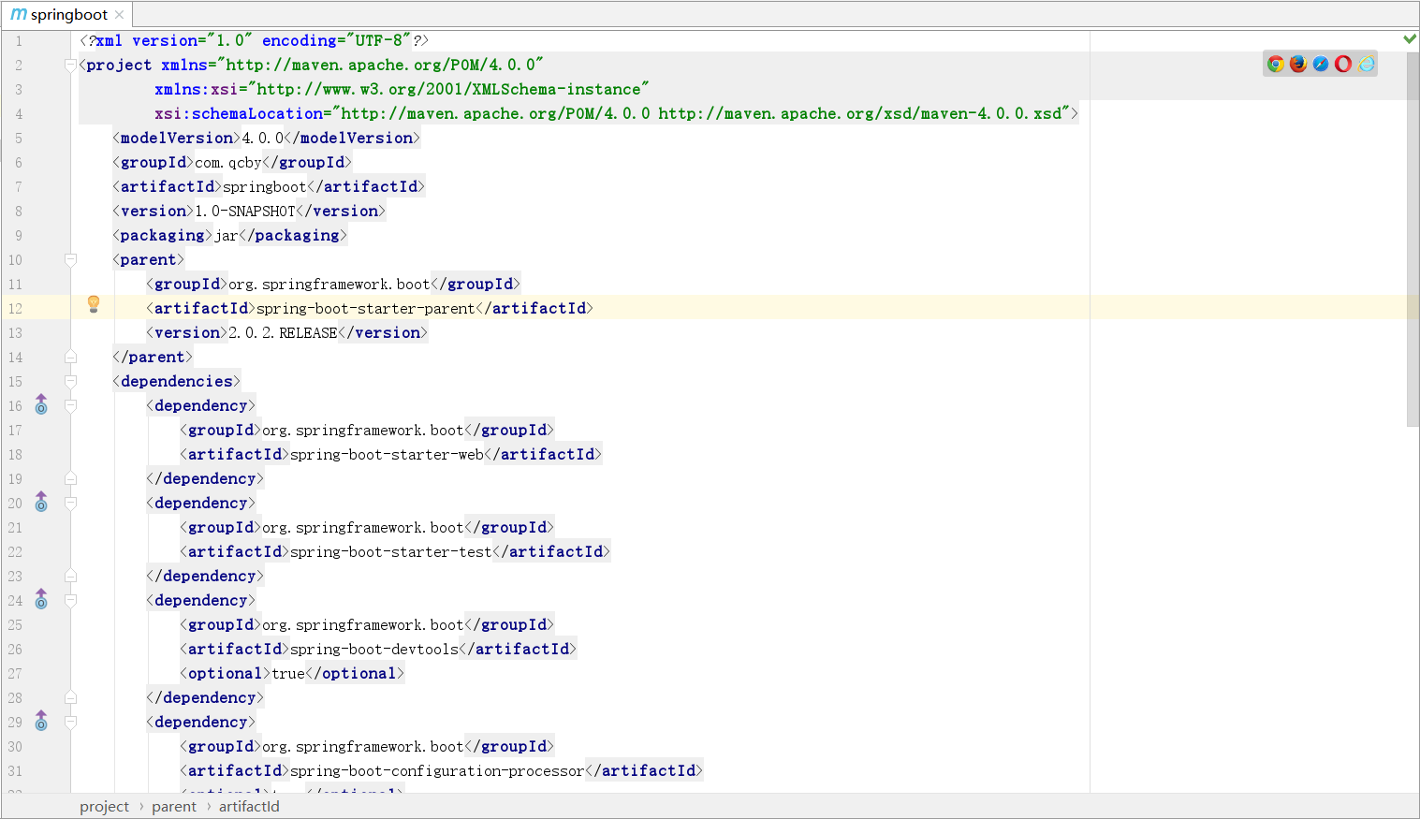Click the optional value 'true' on line 27
This screenshot has height=819, width=1420.
pos(288,674)
